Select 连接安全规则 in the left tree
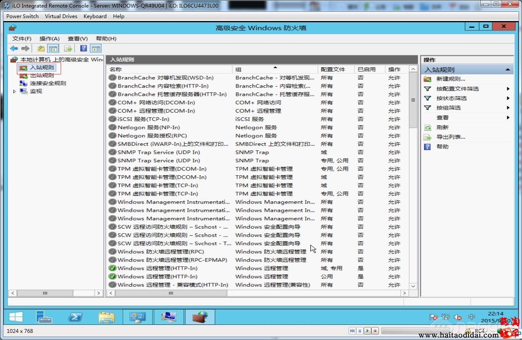522x340 pixels. pyautogui.click(x=48, y=83)
